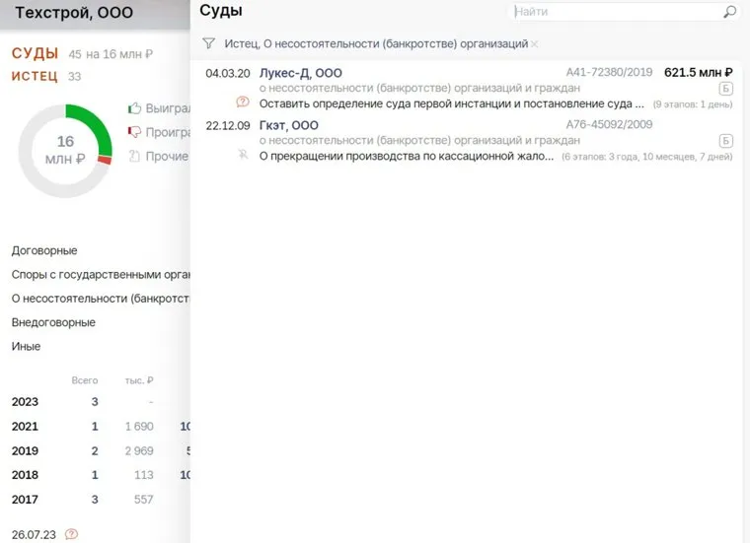Image resolution: width=750 pixels, height=543 pixels.
Task: Remove the Истец bankruptcy filter
Action: pyautogui.click(x=535, y=44)
